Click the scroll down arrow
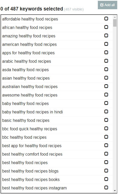This screenshot has height=194, width=118. [115, 191]
